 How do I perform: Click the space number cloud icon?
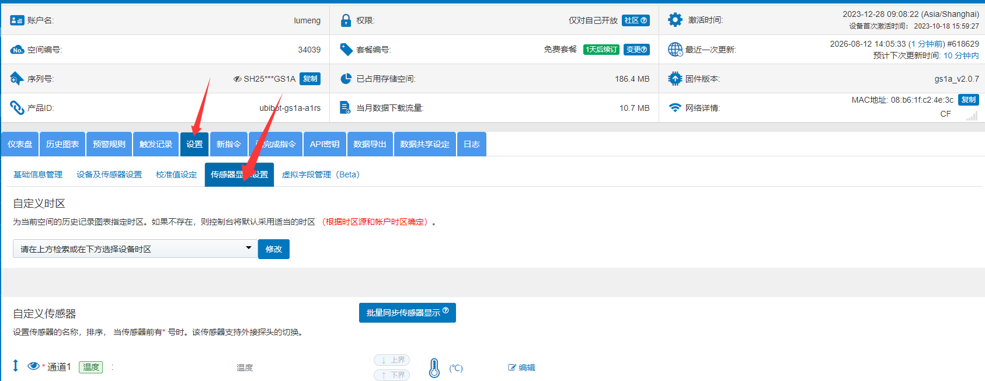[x=17, y=50]
